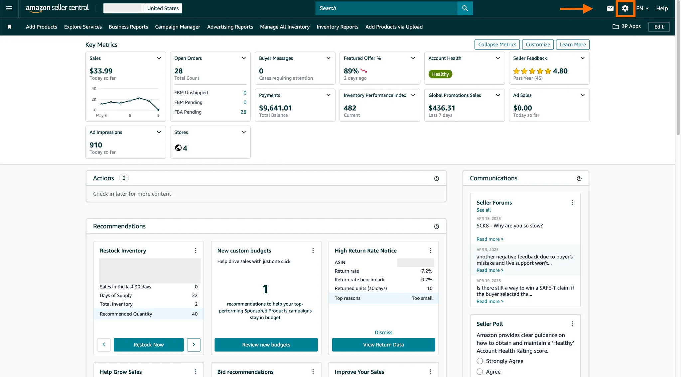Click Review new budgets button
The width and height of the screenshot is (681, 377).
tap(266, 345)
